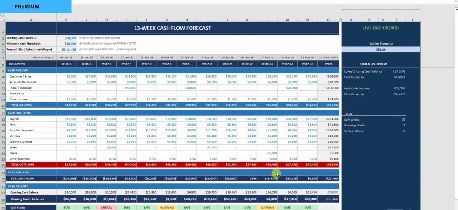Select the CapEx row label
This screenshot has height=210, width=458.
(31, 153)
